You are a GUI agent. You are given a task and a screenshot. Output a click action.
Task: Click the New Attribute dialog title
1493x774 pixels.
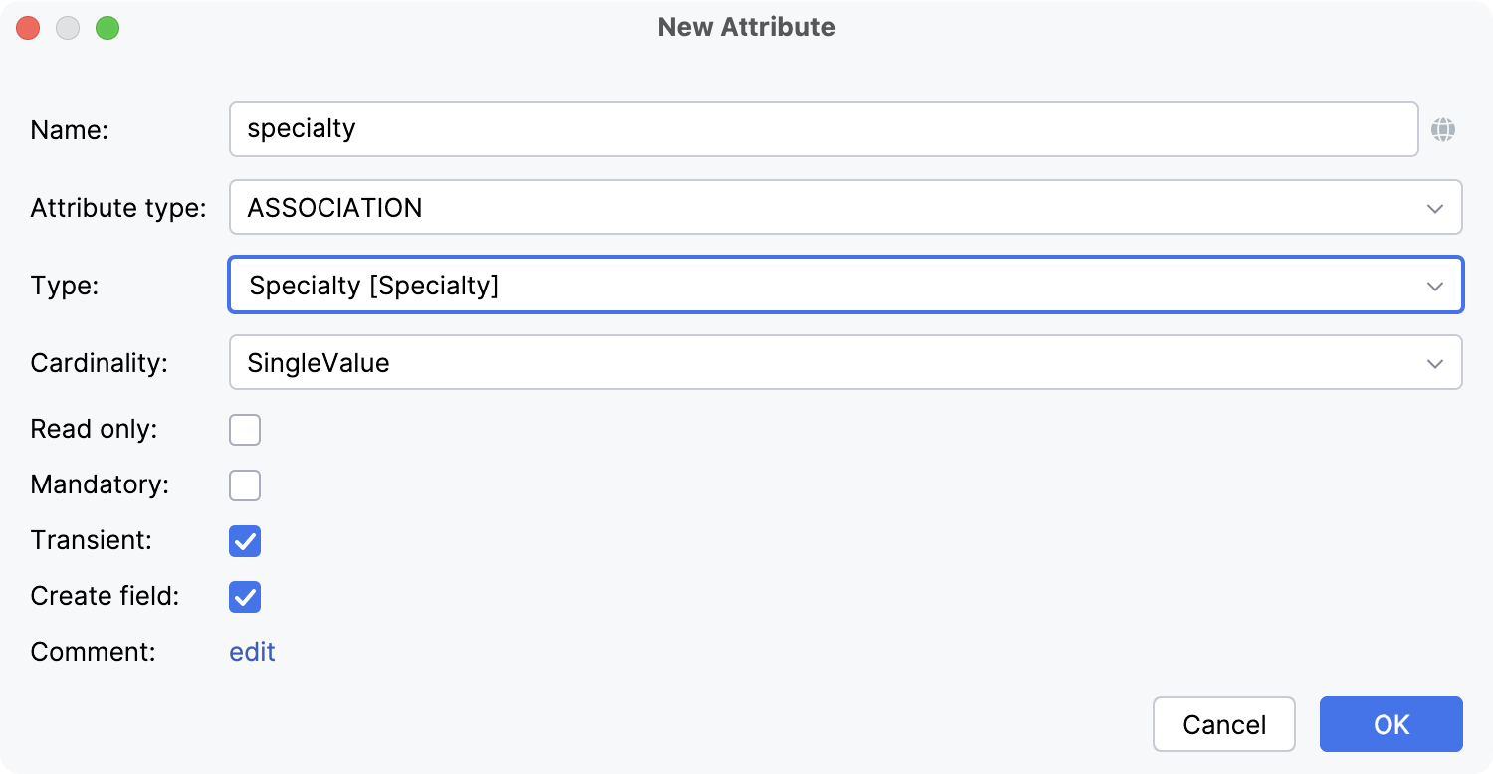pyautogui.click(x=746, y=27)
